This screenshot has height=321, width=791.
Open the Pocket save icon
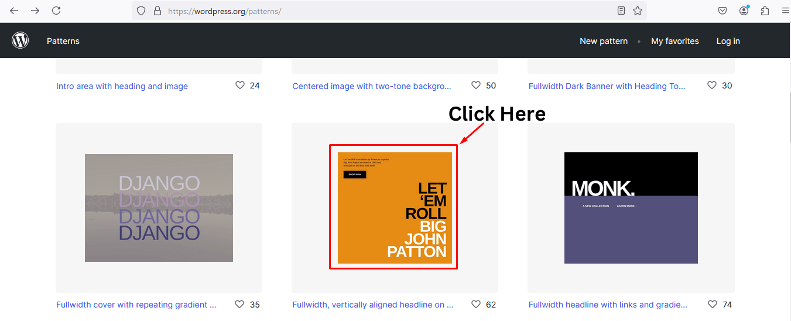click(723, 11)
